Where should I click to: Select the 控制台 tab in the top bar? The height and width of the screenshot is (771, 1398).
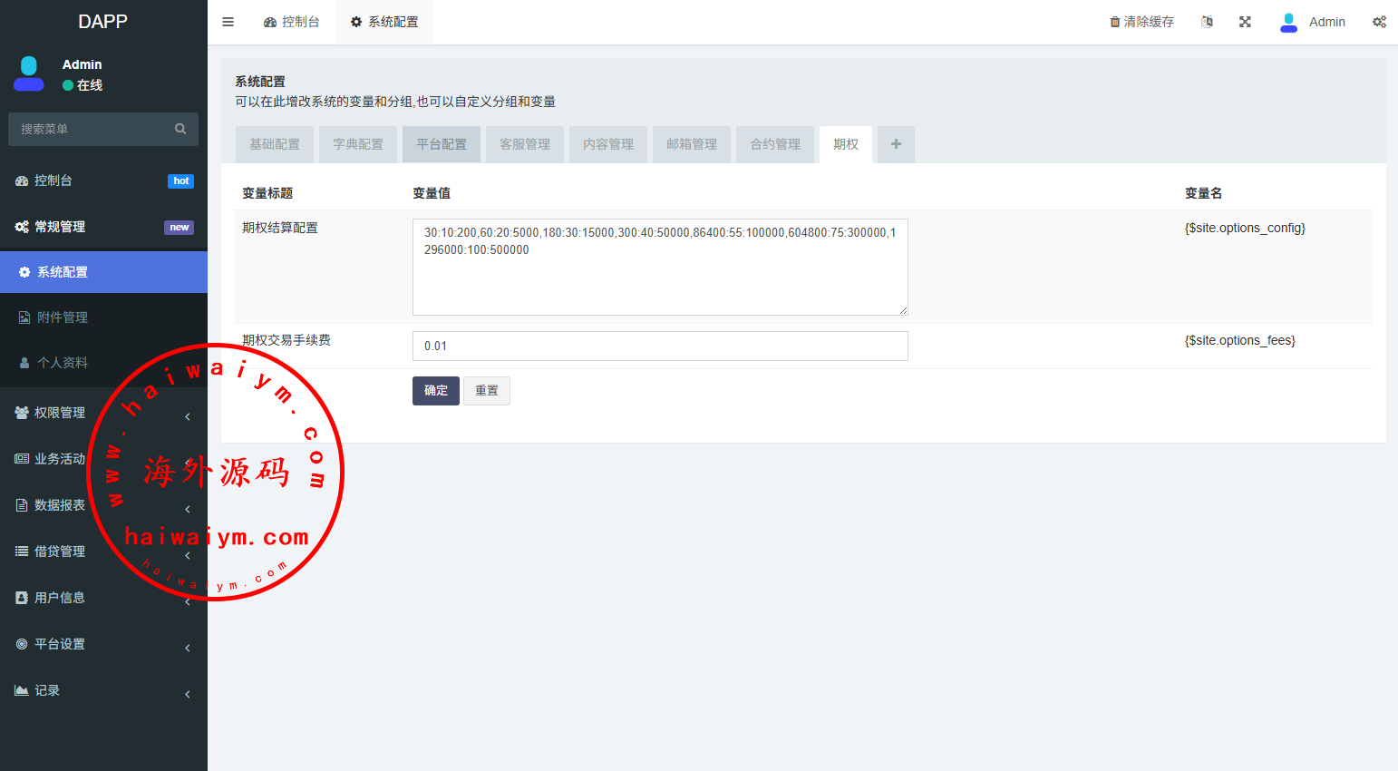pyautogui.click(x=292, y=22)
